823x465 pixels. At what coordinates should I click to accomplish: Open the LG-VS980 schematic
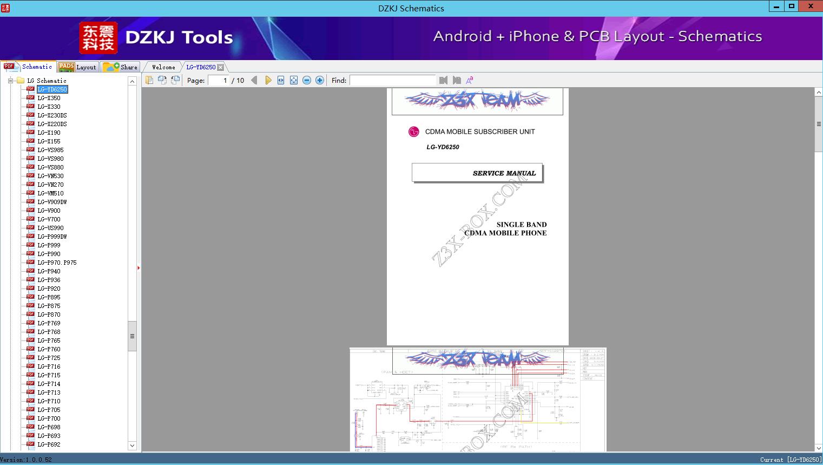click(x=50, y=159)
